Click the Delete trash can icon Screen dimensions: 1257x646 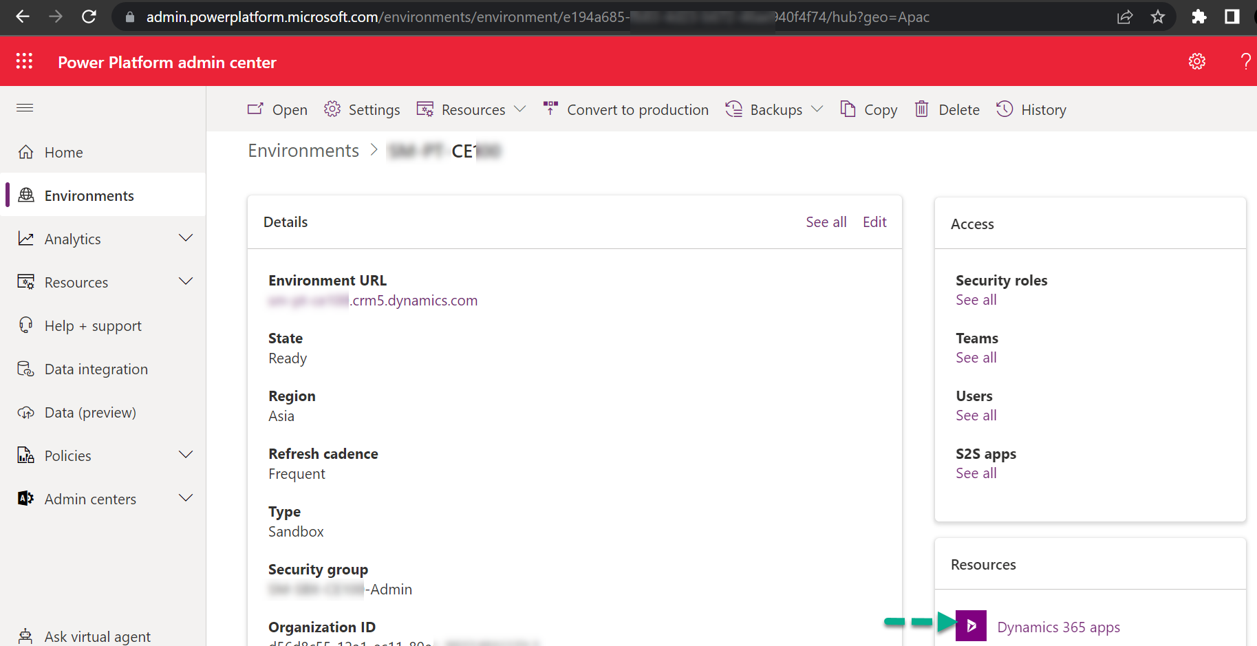pyautogui.click(x=921, y=109)
